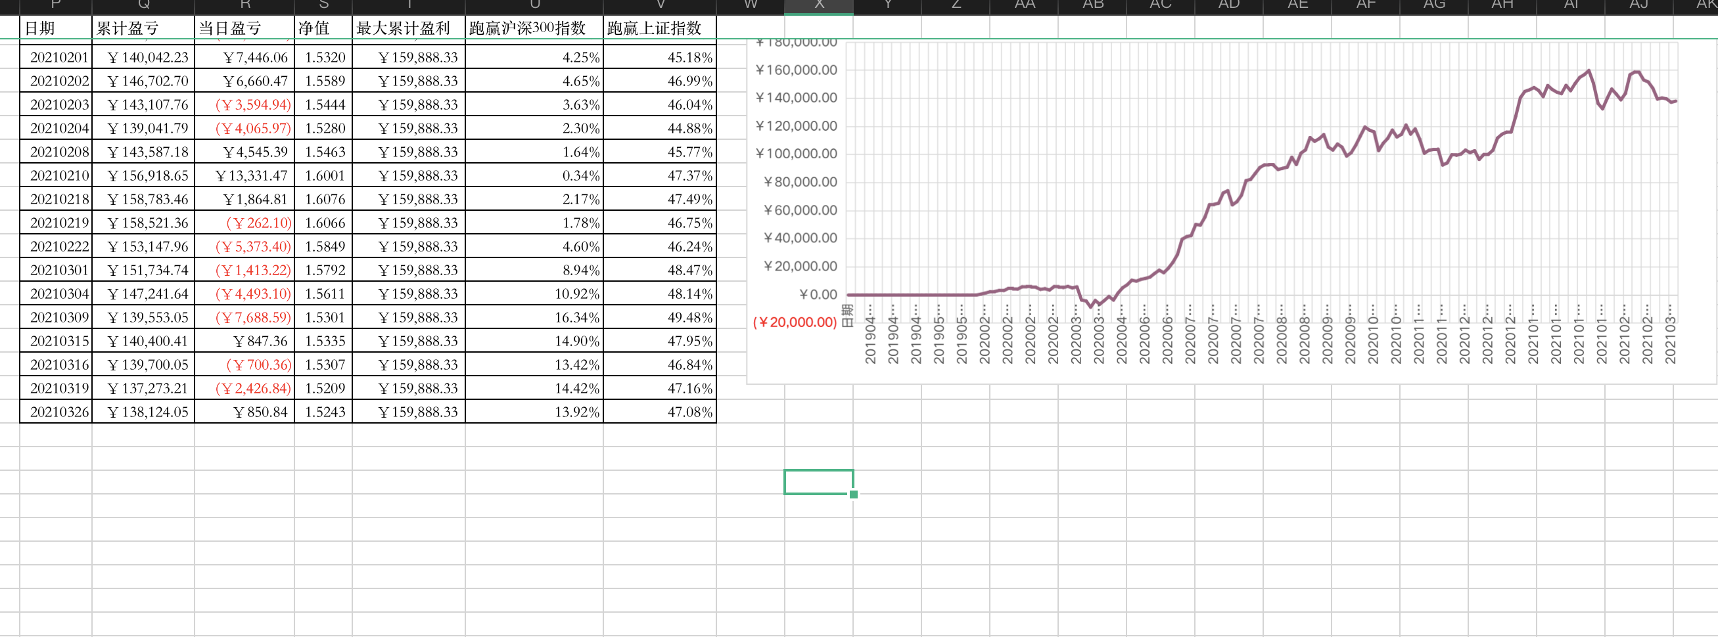Click net value cell 1.5280
This screenshot has width=1718, height=637.
pyautogui.click(x=323, y=129)
